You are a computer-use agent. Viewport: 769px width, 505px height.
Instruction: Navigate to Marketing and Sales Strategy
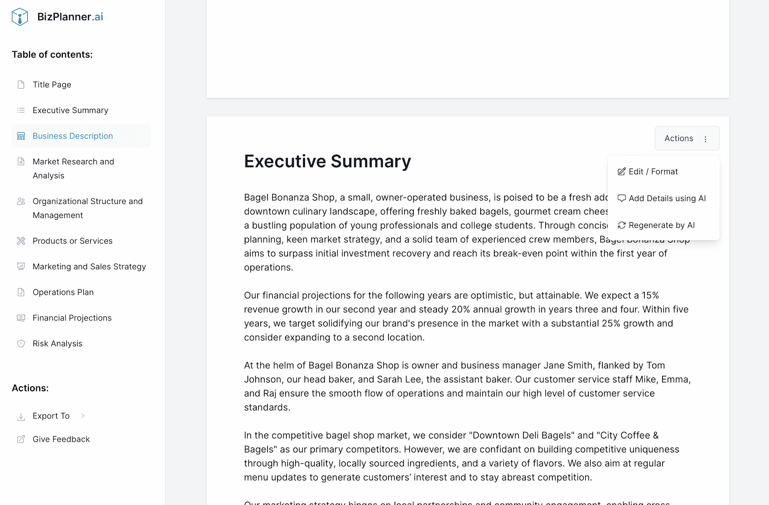[89, 267]
